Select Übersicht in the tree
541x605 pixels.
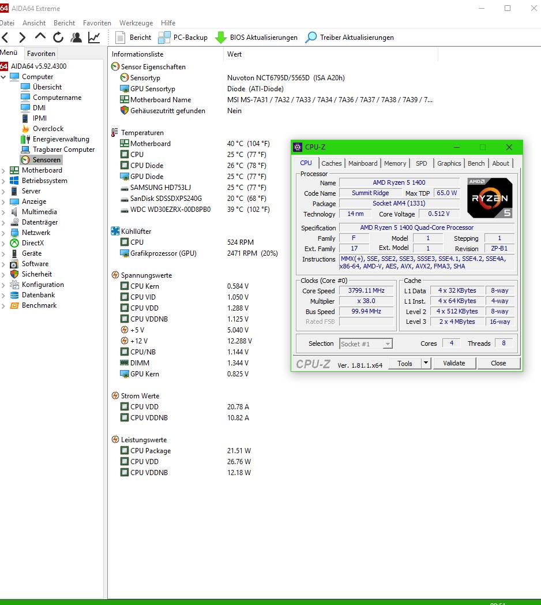coord(47,87)
